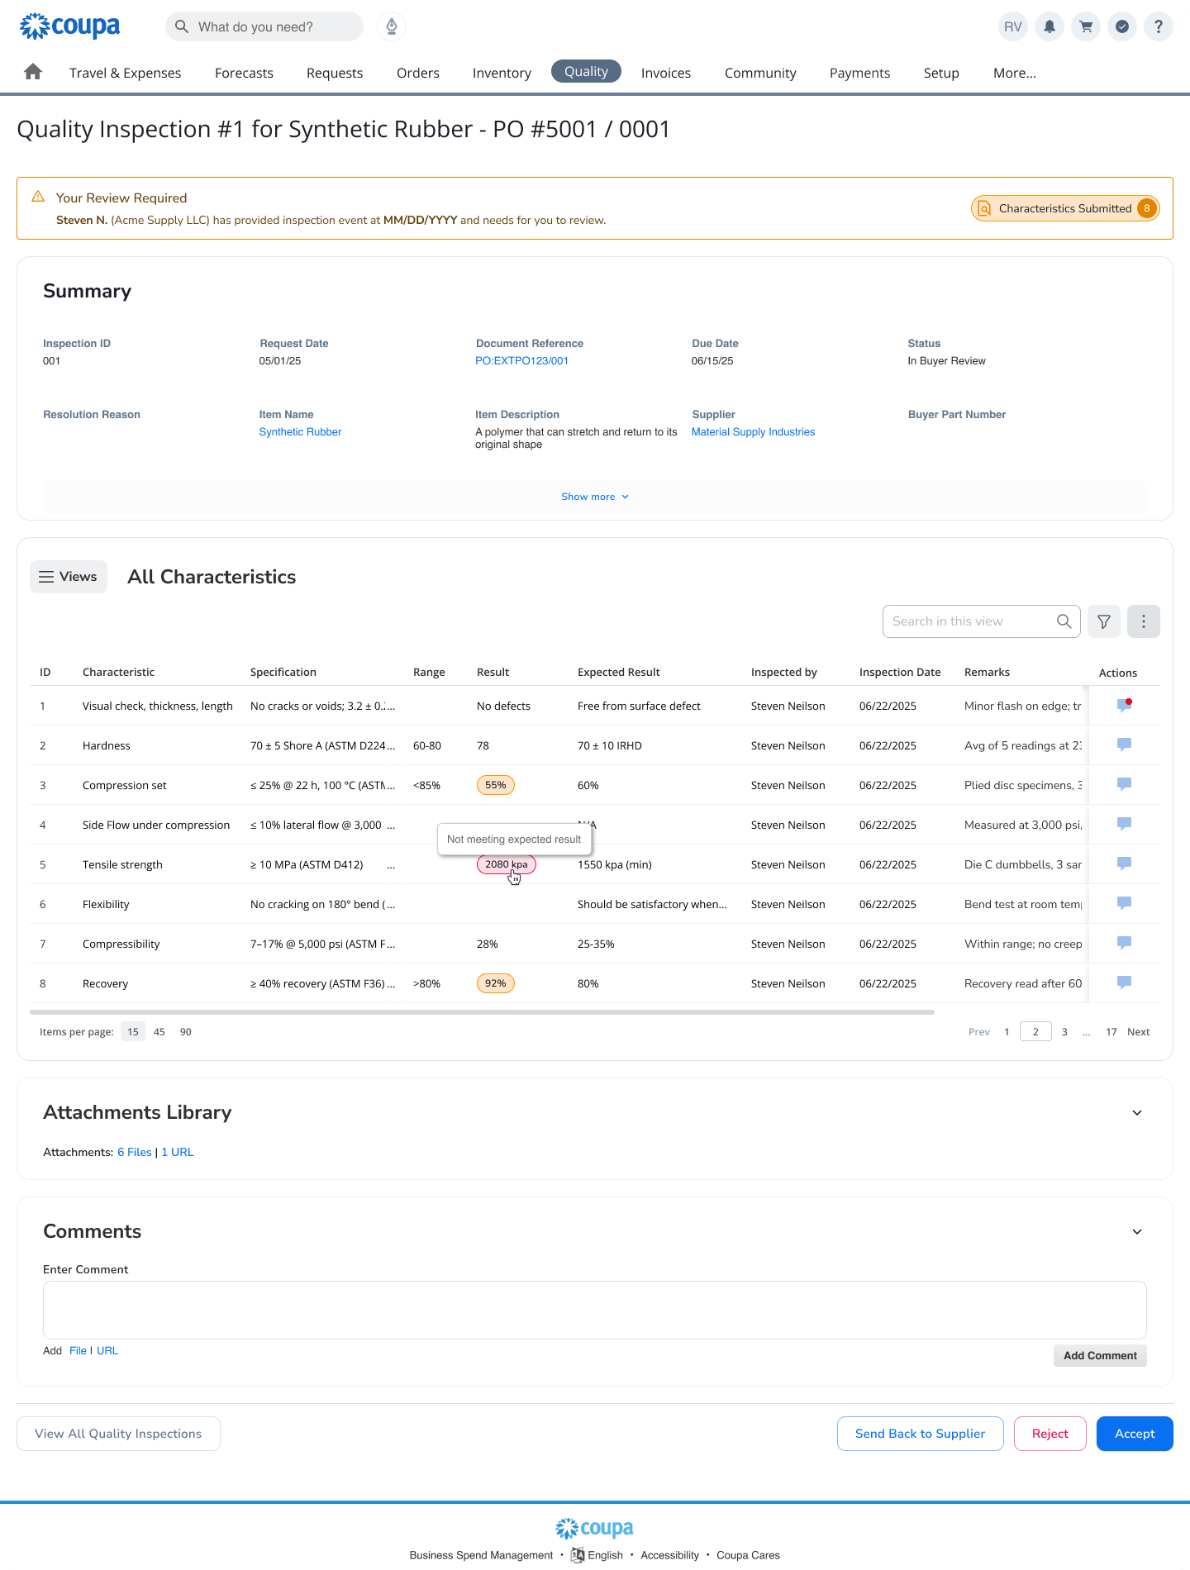
Task: Open the More... navigation menu
Action: (1014, 73)
